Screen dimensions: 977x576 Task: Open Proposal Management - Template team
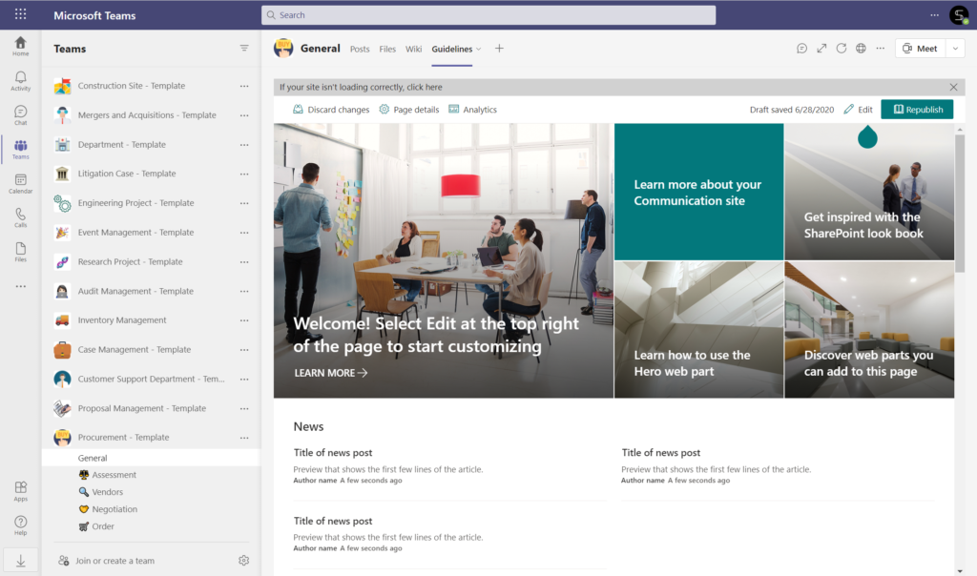pos(144,408)
